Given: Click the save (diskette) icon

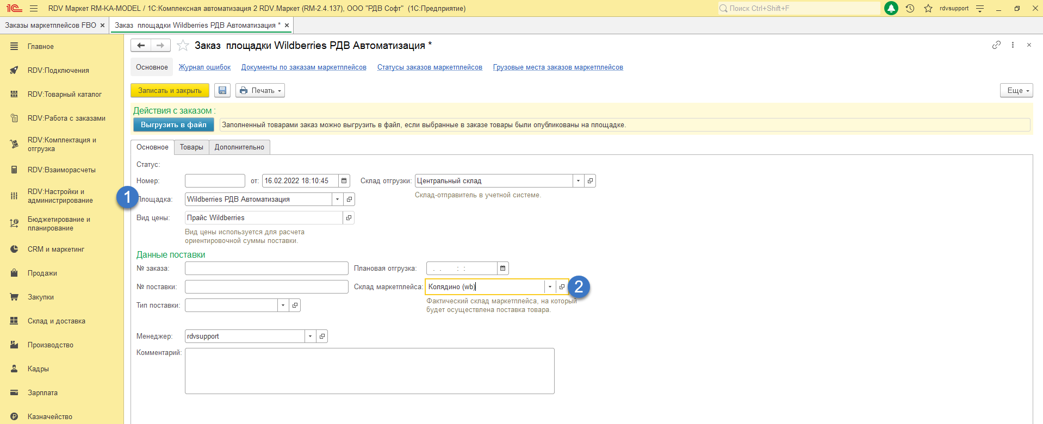Looking at the screenshot, I should point(222,91).
